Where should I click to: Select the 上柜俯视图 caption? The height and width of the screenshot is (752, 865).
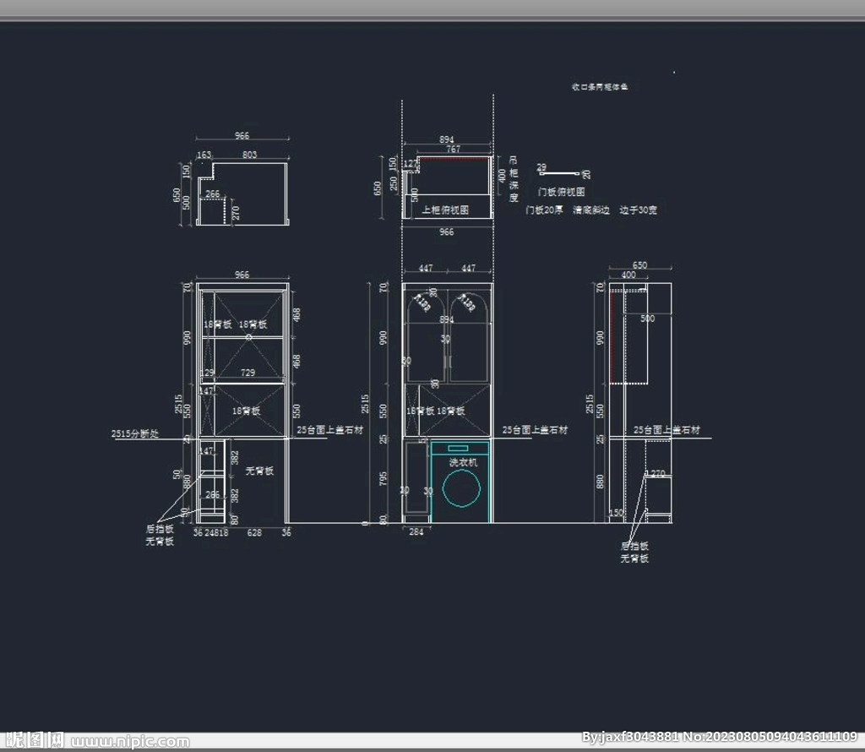pyautogui.click(x=445, y=210)
